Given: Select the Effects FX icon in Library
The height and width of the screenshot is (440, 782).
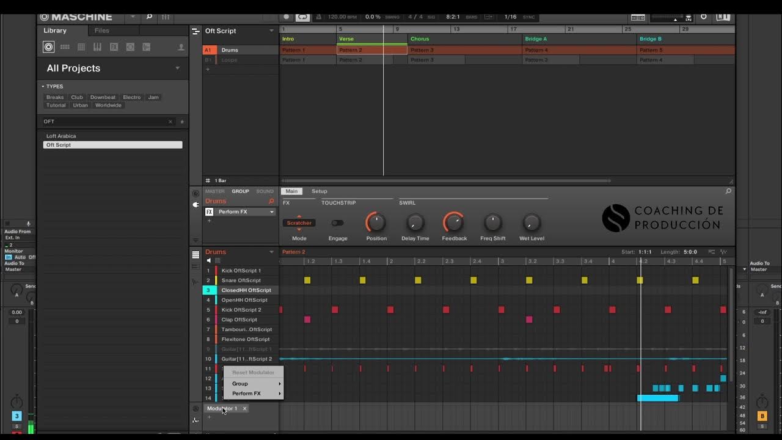Looking at the screenshot, I should click(114, 47).
